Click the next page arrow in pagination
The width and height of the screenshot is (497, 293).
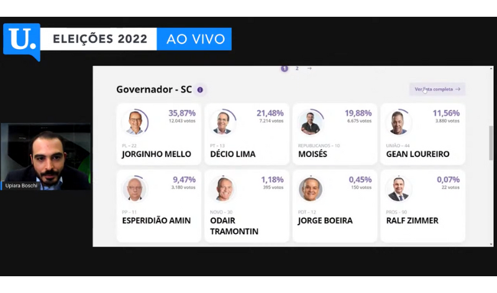tap(309, 68)
